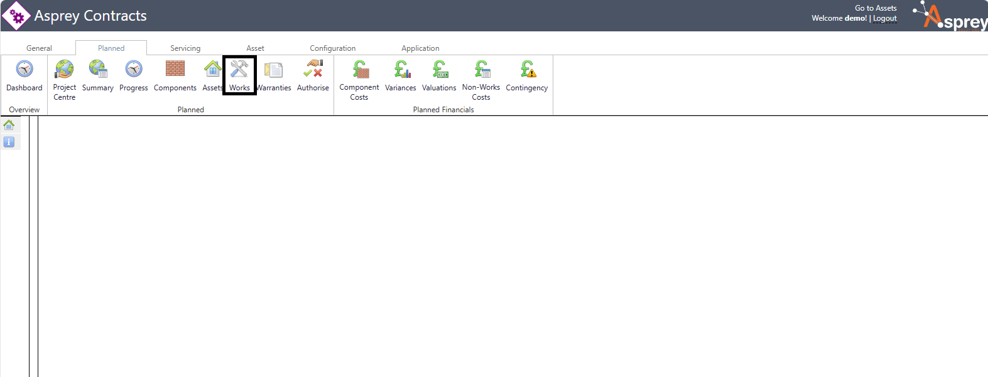
Task: Open the Warranties document icon
Action: click(274, 70)
